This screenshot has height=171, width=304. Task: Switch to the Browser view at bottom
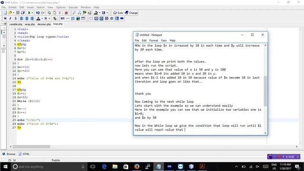pos(9,154)
